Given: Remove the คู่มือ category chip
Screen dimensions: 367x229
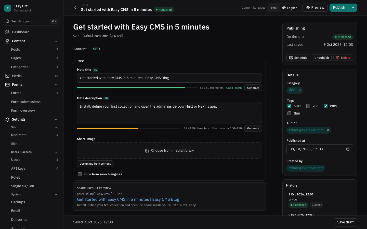Looking at the screenshot, I should coord(300,90).
